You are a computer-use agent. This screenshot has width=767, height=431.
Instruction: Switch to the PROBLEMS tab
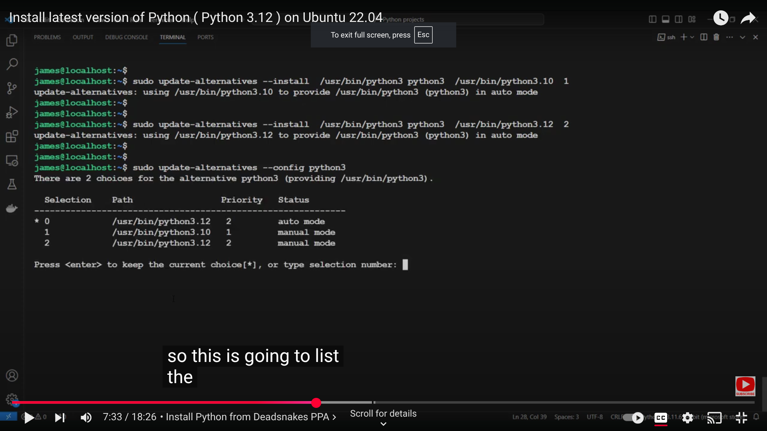click(x=47, y=37)
